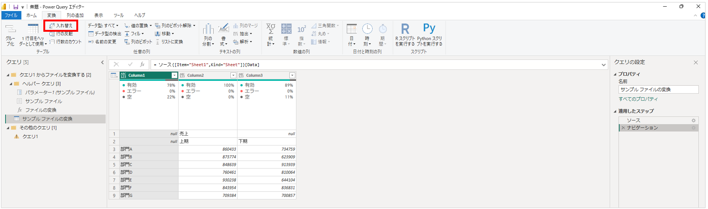708x209 pixels.
Task: Expand the formula bar with chevron
Action: (604, 65)
